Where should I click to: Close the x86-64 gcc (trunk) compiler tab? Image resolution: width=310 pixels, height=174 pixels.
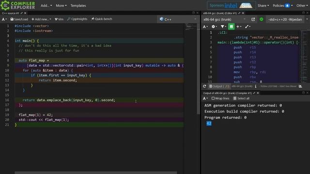point(243,13)
